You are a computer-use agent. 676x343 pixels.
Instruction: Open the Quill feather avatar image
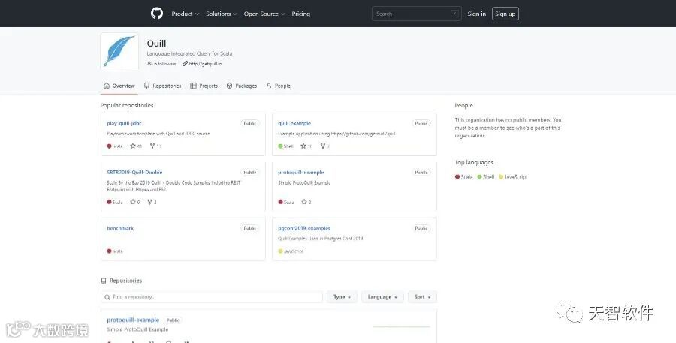point(119,52)
